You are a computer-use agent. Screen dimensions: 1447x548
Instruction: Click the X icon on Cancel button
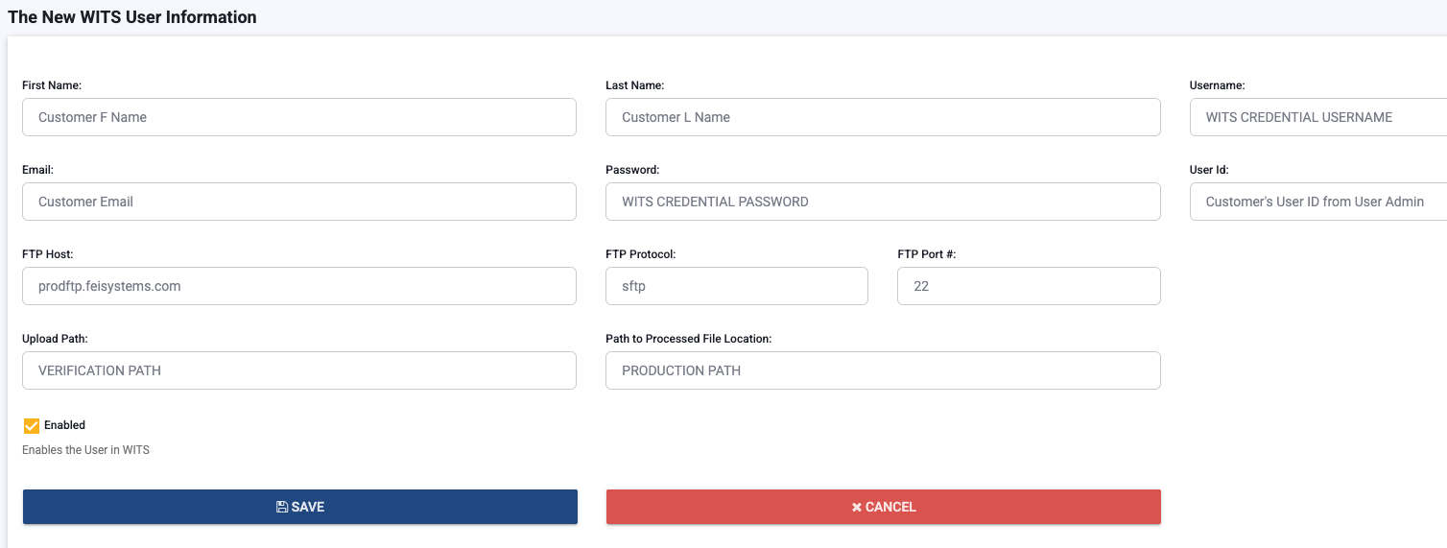857,507
